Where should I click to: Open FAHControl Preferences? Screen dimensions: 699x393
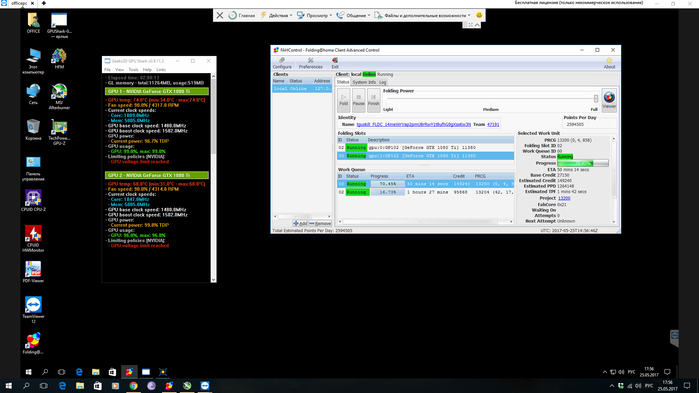coord(311,63)
